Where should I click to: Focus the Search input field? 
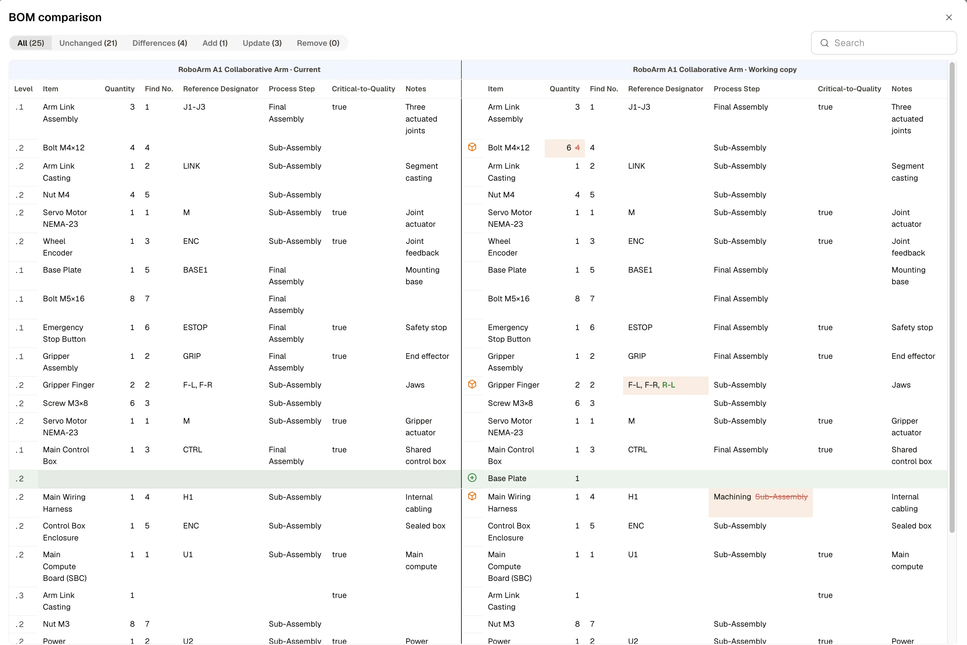coord(884,43)
